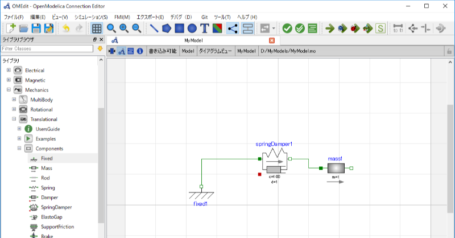Select the Ellipse drawing tool

(x=192, y=28)
